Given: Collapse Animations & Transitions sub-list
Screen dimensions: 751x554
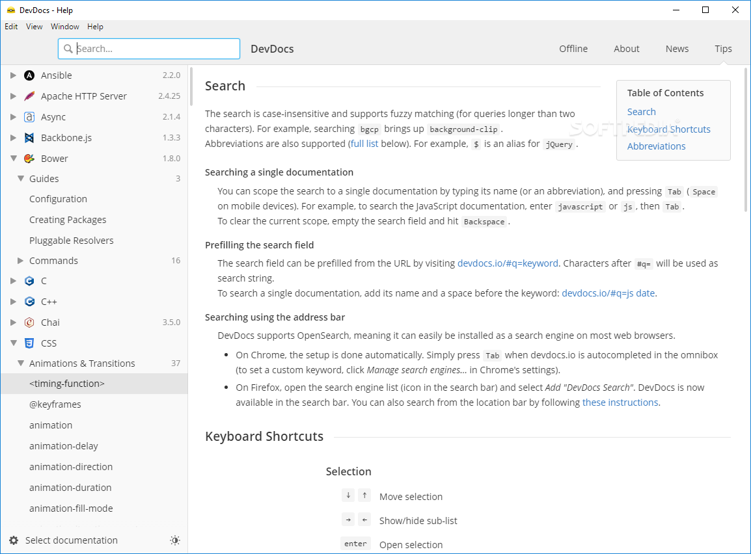Looking at the screenshot, I should point(21,363).
